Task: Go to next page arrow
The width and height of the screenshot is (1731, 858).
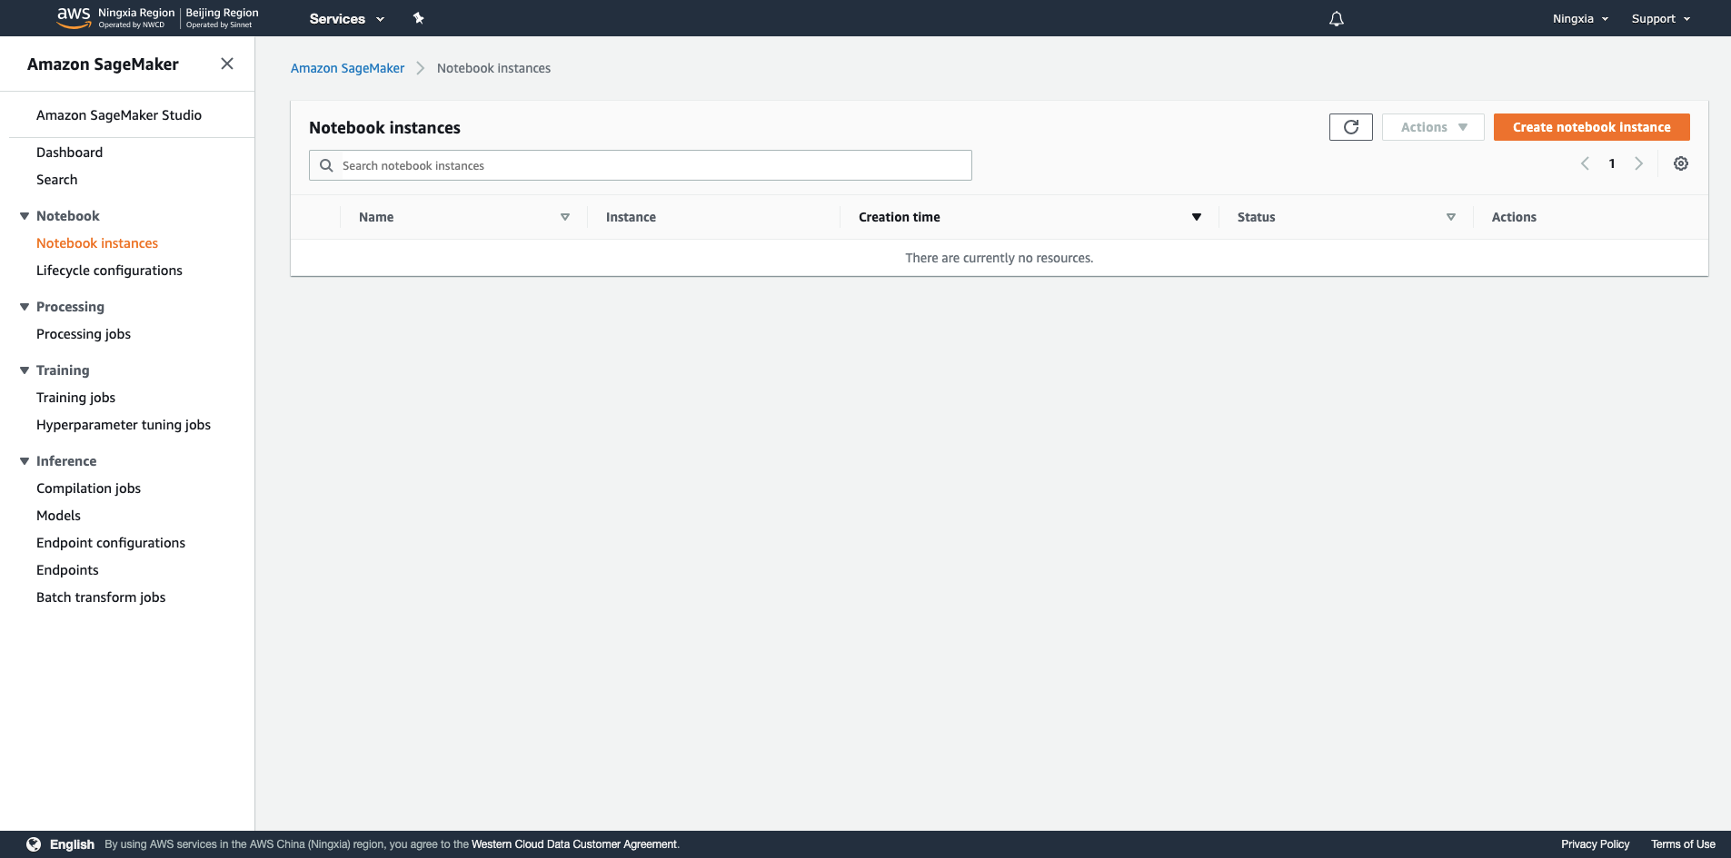Action: pos(1638,163)
